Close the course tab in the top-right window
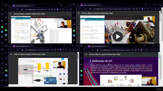This screenshot has height=91, width=163. point(99,5)
